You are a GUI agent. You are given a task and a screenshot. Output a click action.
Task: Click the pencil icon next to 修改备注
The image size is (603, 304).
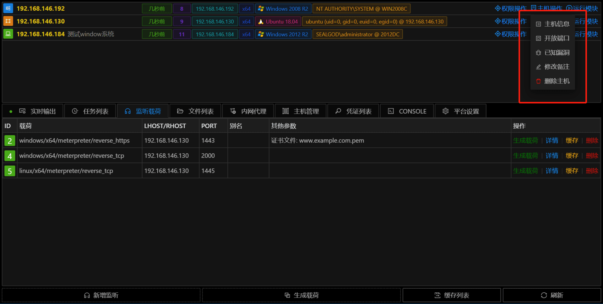[538, 67]
